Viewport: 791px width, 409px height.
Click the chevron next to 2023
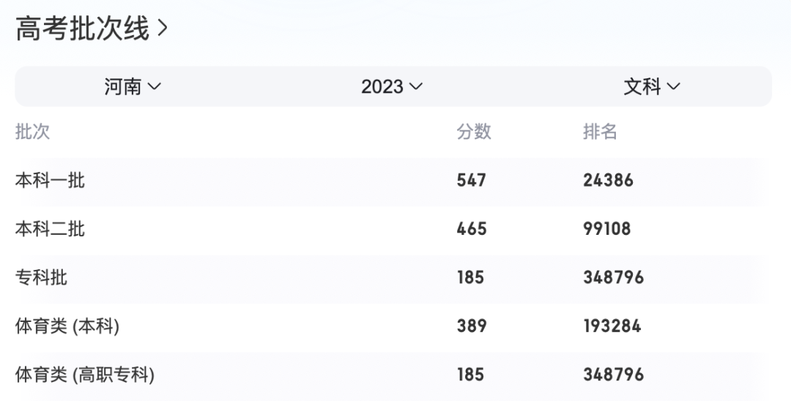(x=416, y=86)
